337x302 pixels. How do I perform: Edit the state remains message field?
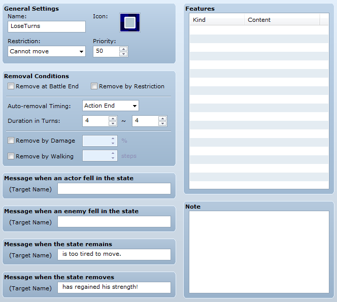pyautogui.click(x=114, y=254)
